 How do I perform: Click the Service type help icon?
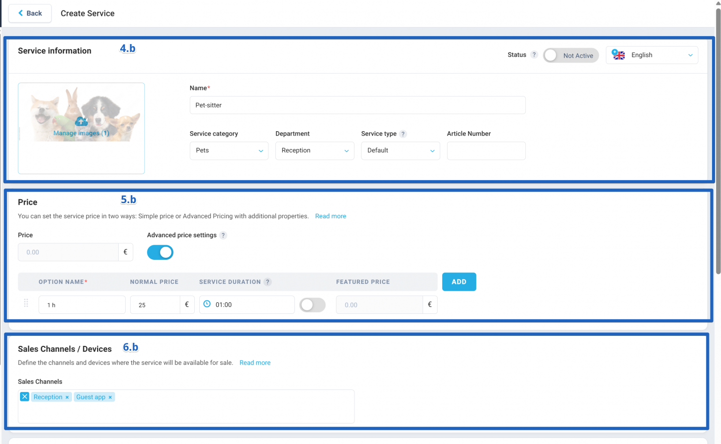tap(403, 134)
